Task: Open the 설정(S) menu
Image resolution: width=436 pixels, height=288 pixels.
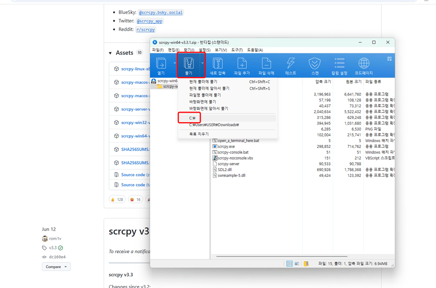Action: coord(205,50)
